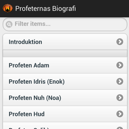The width and height of the screenshot is (129, 129).
Task: Open the Profeten Adam entry
Action: point(65,65)
